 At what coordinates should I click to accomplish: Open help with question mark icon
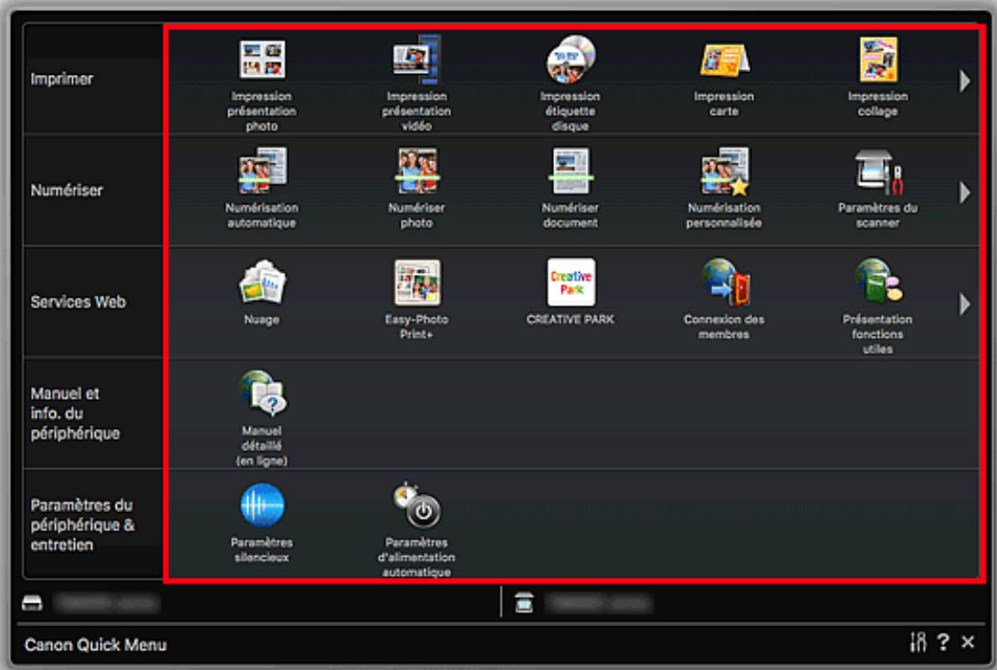point(943,642)
